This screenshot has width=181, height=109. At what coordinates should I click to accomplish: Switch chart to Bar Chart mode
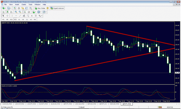pos(3,12)
